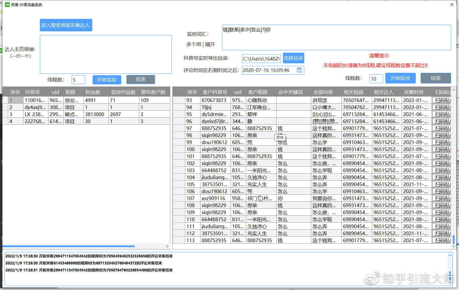Click 开始添加 button
The width and height of the screenshot is (459, 290).
click(107, 80)
